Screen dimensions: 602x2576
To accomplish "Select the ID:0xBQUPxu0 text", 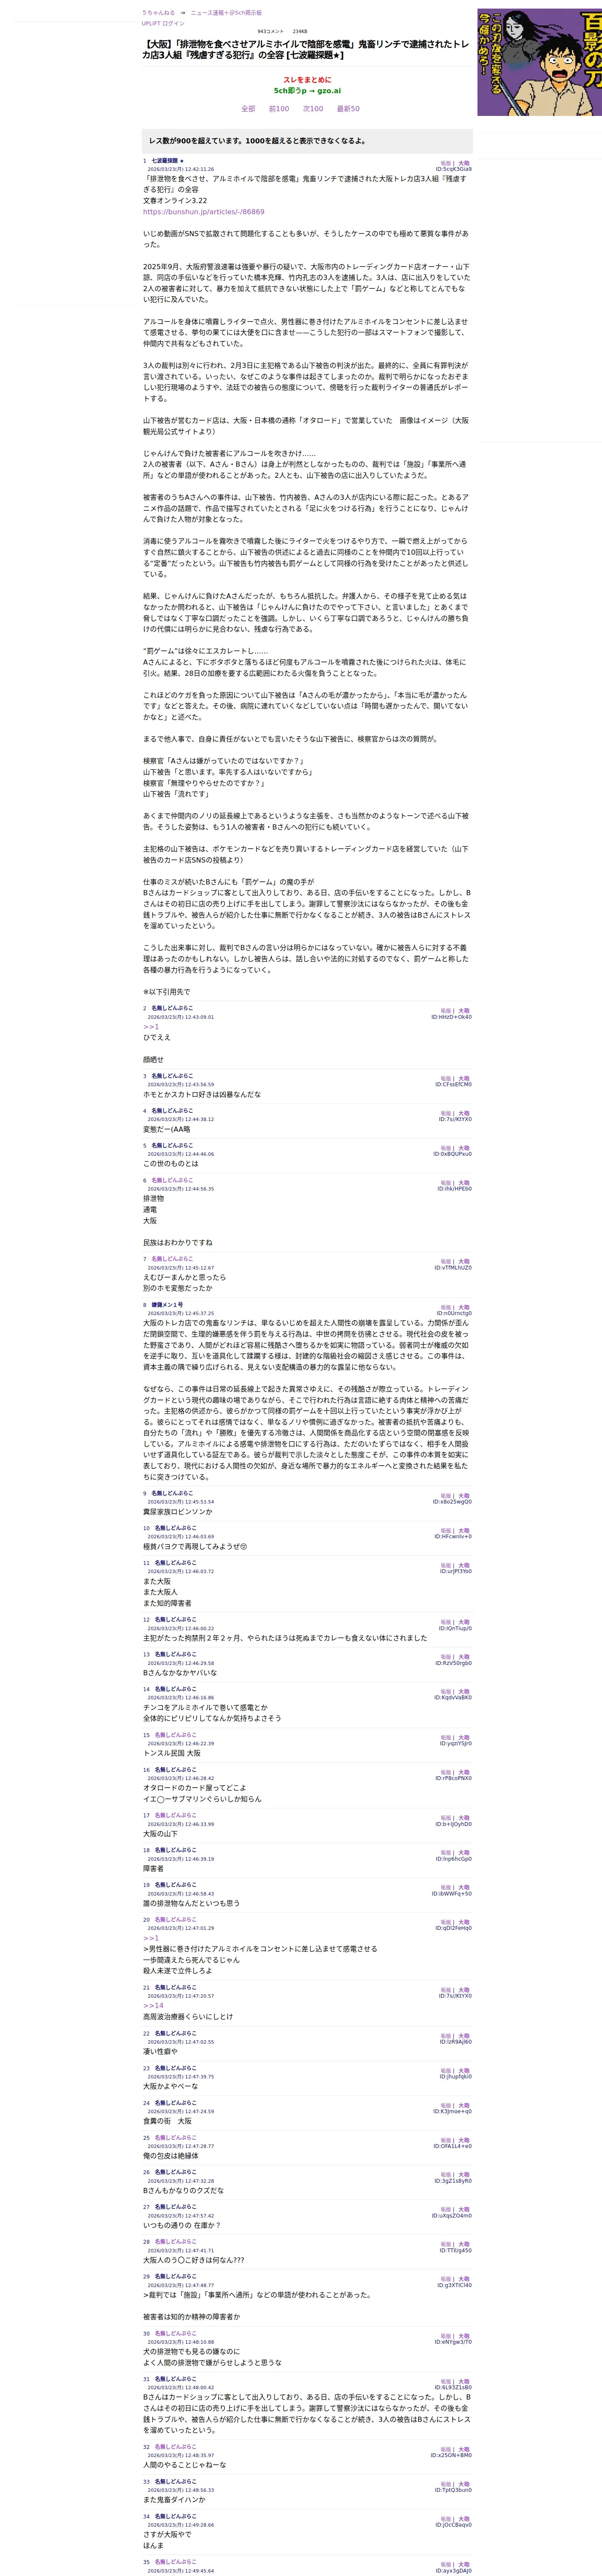I will pyautogui.click(x=453, y=1154).
